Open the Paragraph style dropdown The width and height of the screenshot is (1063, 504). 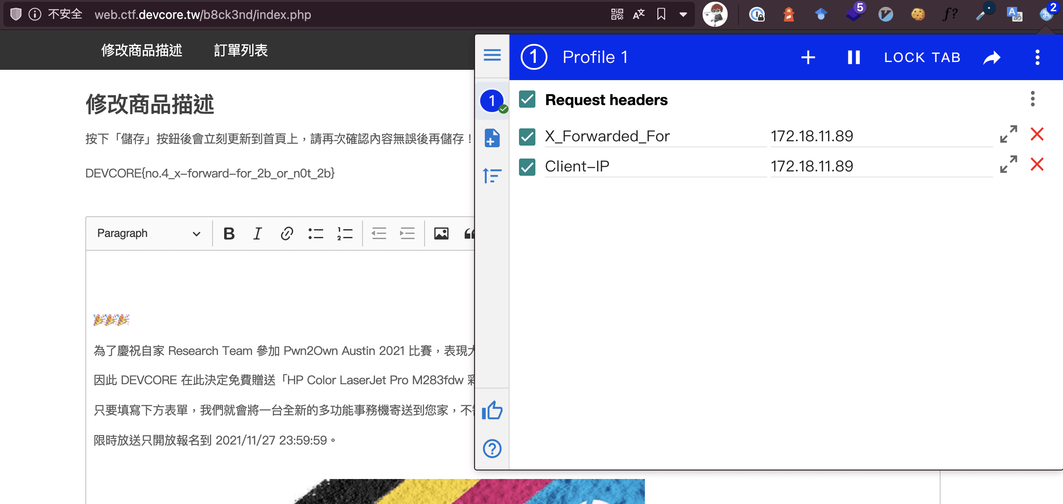point(149,233)
